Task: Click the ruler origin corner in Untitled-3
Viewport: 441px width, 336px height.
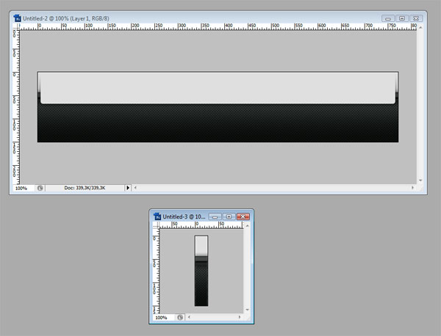Action: click(x=156, y=224)
